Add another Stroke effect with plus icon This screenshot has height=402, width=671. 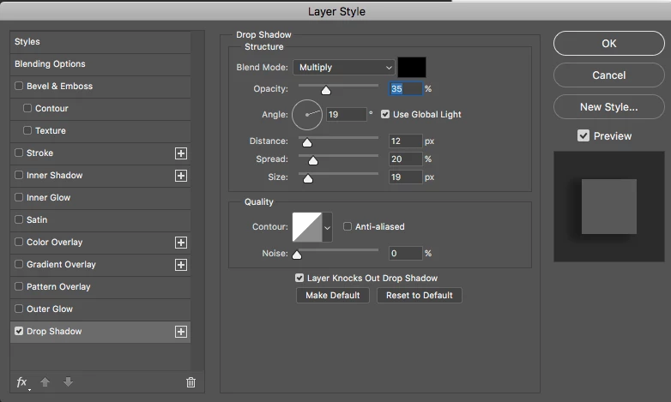point(181,153)
